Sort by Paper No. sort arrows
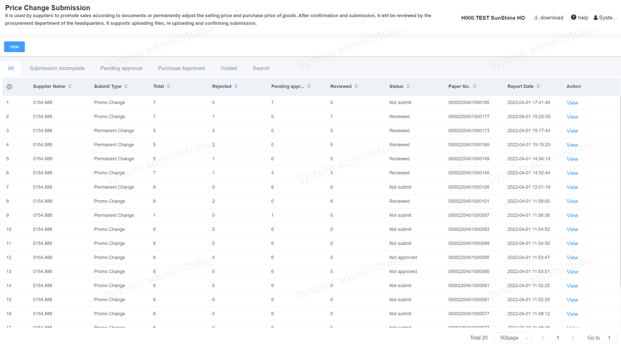 pos(475,86)
